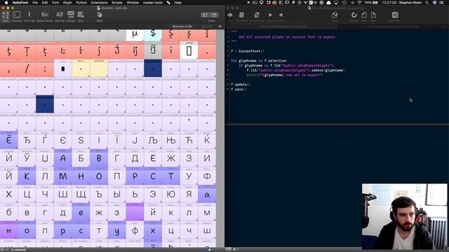Open the Scripts menu

coord(117,3)
